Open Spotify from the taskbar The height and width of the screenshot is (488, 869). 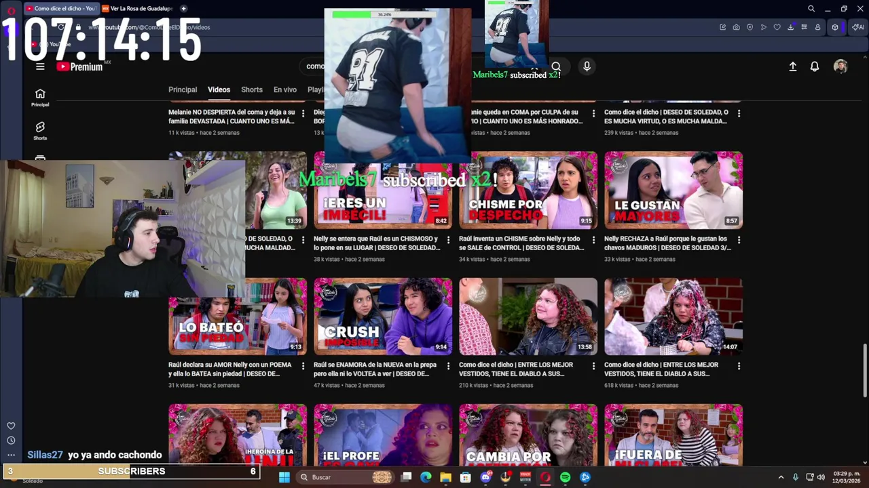point(565,477)
